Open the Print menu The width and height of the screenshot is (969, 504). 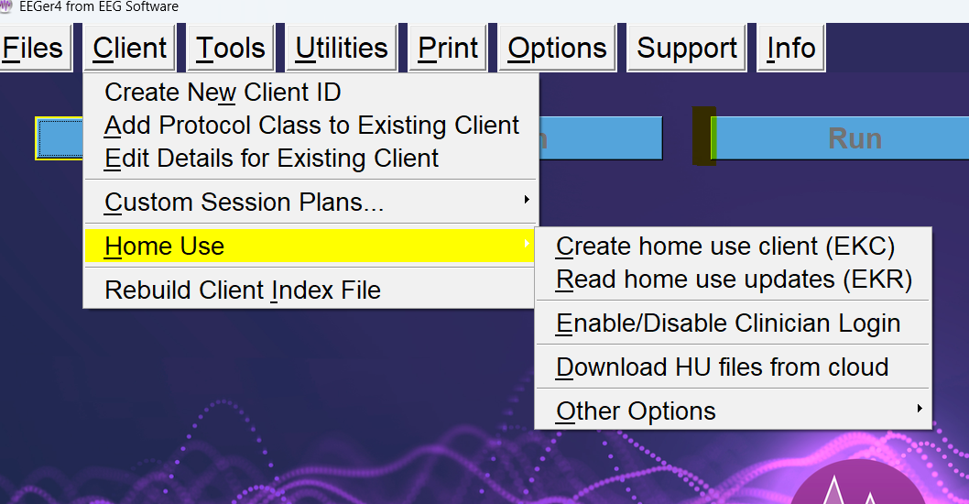pyautogui.click(x=448, y=48)
